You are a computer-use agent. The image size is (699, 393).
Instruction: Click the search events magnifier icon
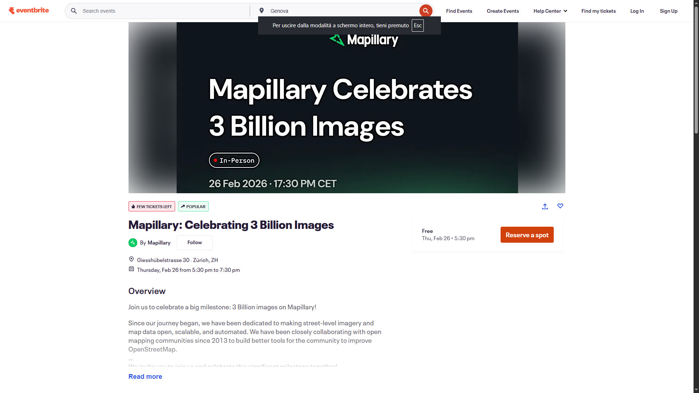tap(74, 11)
